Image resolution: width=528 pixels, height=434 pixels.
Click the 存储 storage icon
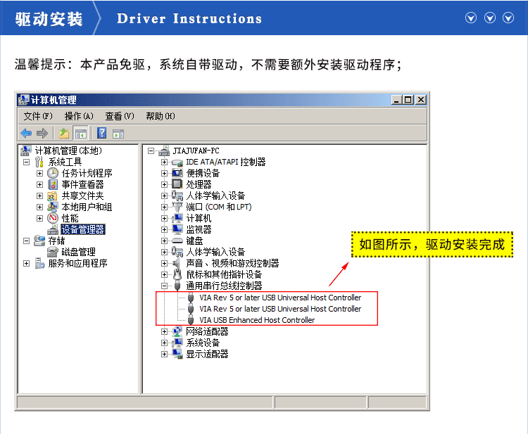(39, 241)
